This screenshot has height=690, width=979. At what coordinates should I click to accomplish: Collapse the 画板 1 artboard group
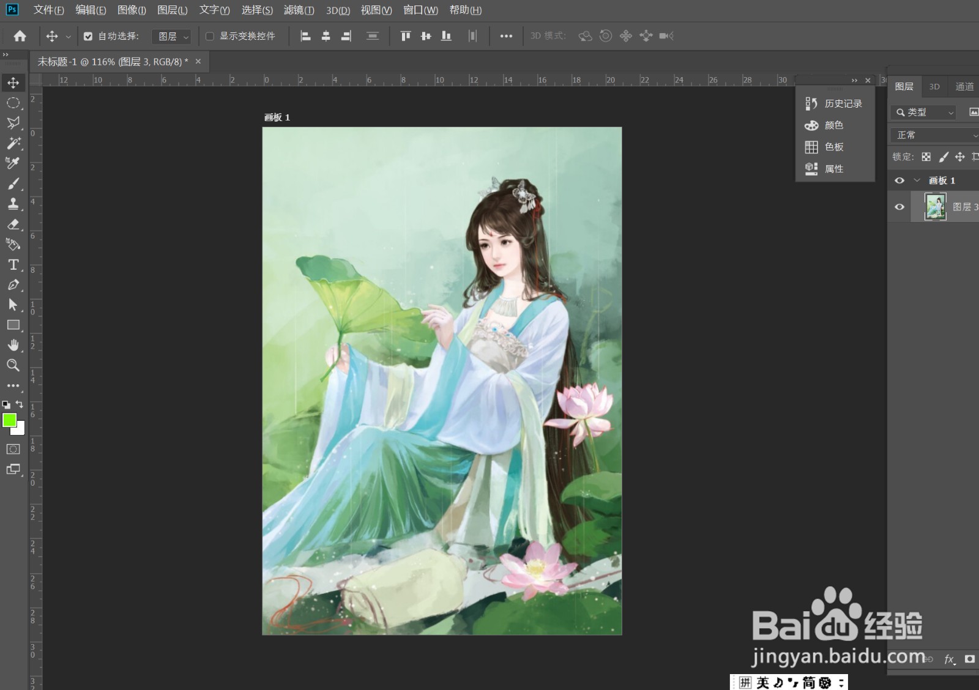(x=917, y=180)
